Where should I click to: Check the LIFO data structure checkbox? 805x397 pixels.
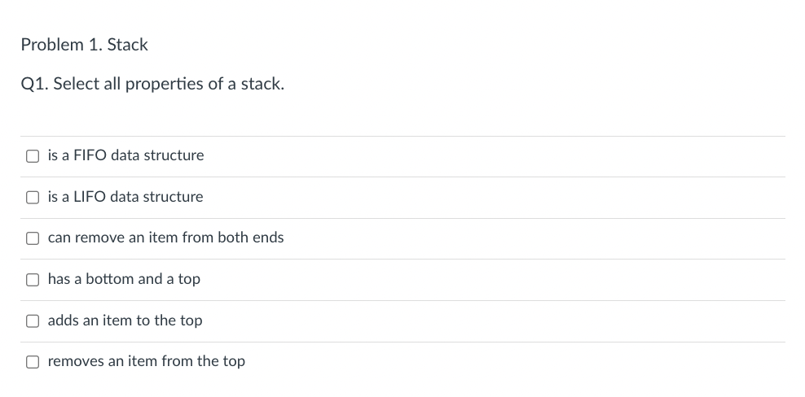[x=33, y=197]
